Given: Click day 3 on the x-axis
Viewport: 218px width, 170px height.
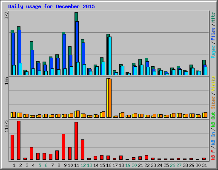Looking at the screenshot, I should point(27,165).
